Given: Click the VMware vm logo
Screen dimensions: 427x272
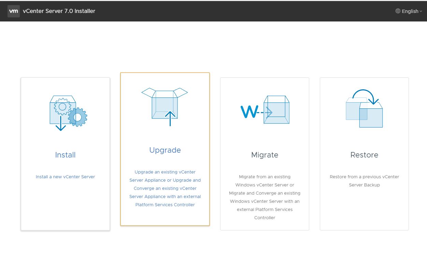Looking at the screenshot, I should (14, 11).
